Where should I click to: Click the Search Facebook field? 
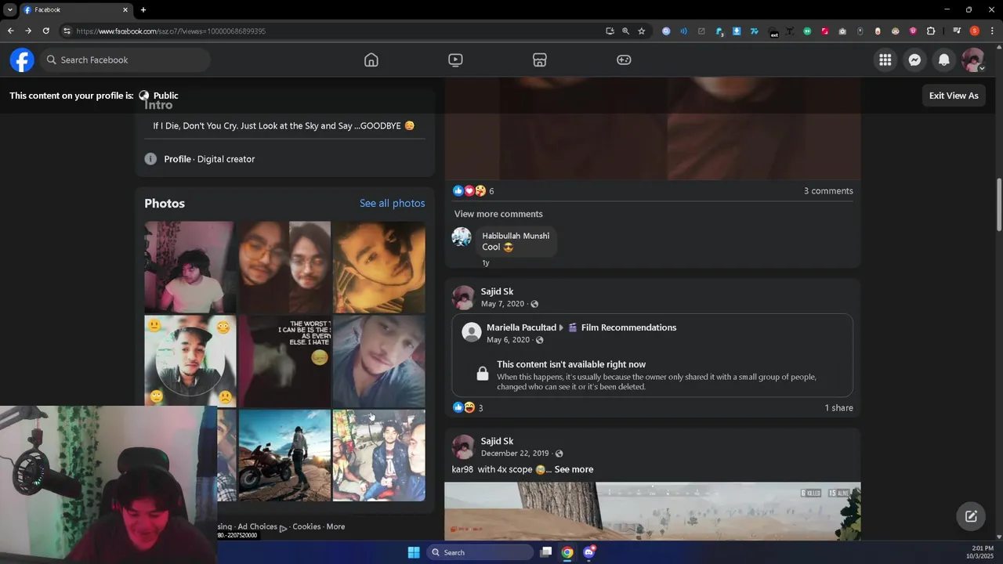point(125,60)
